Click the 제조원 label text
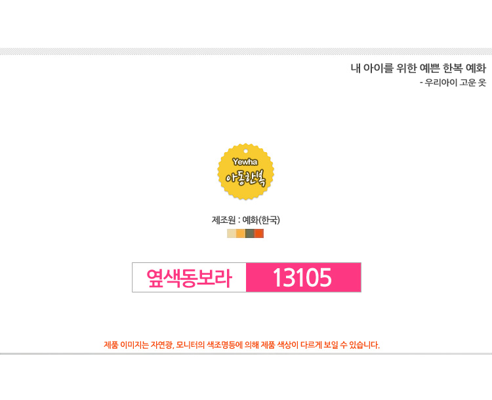This screenshot has height=400, width=492. click(224, 220)
